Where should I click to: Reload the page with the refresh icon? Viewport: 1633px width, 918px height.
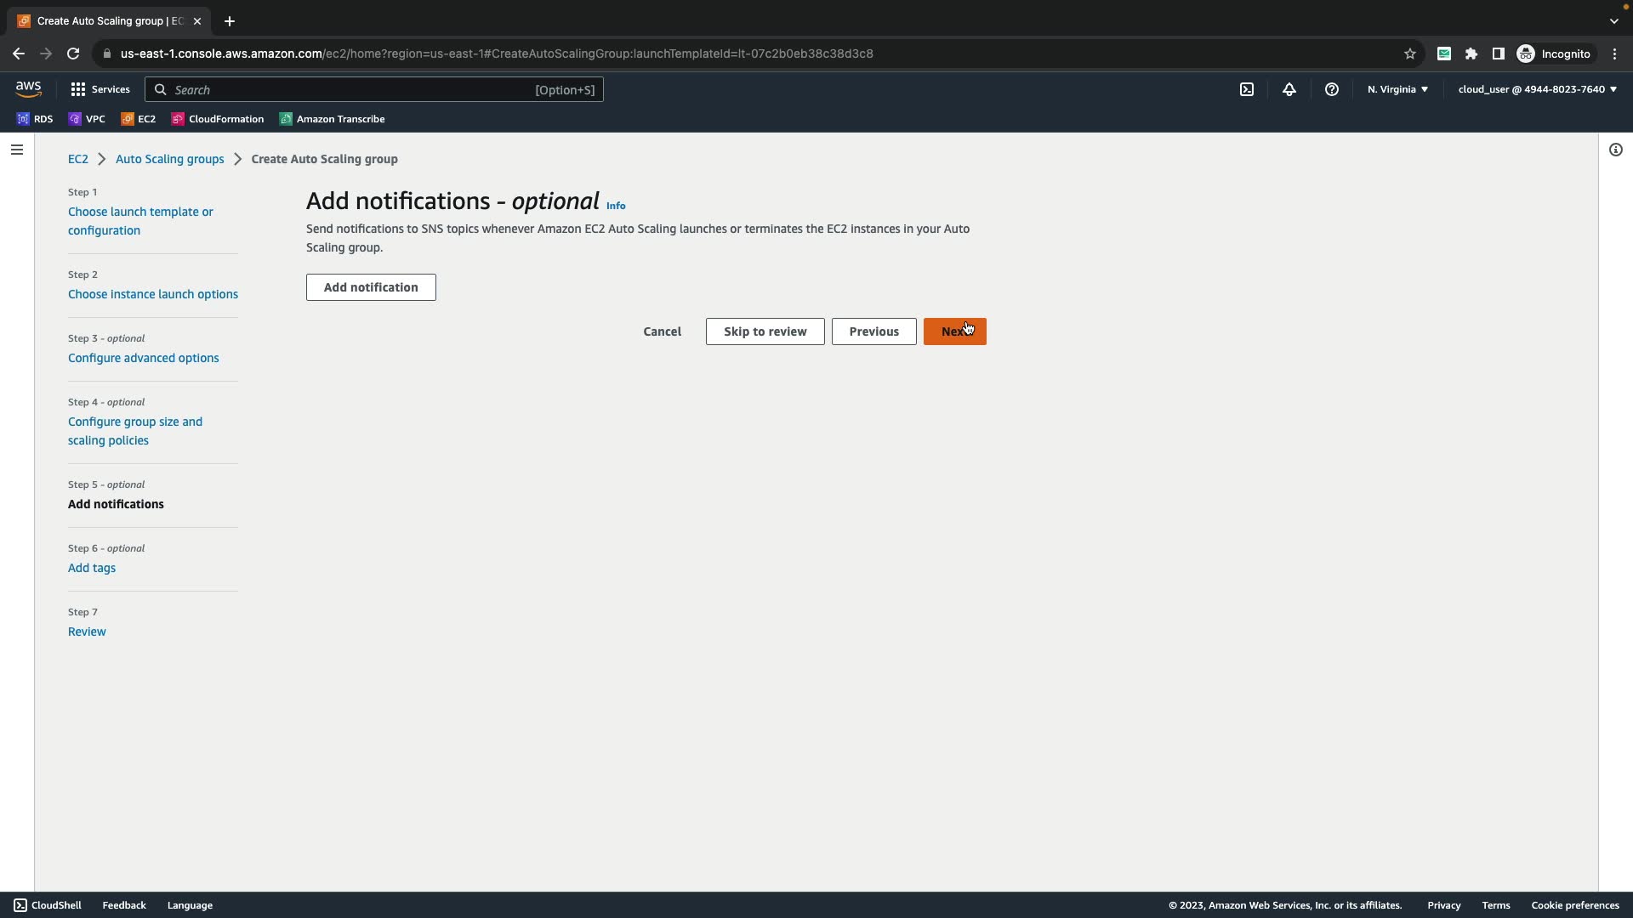(73, 54)
